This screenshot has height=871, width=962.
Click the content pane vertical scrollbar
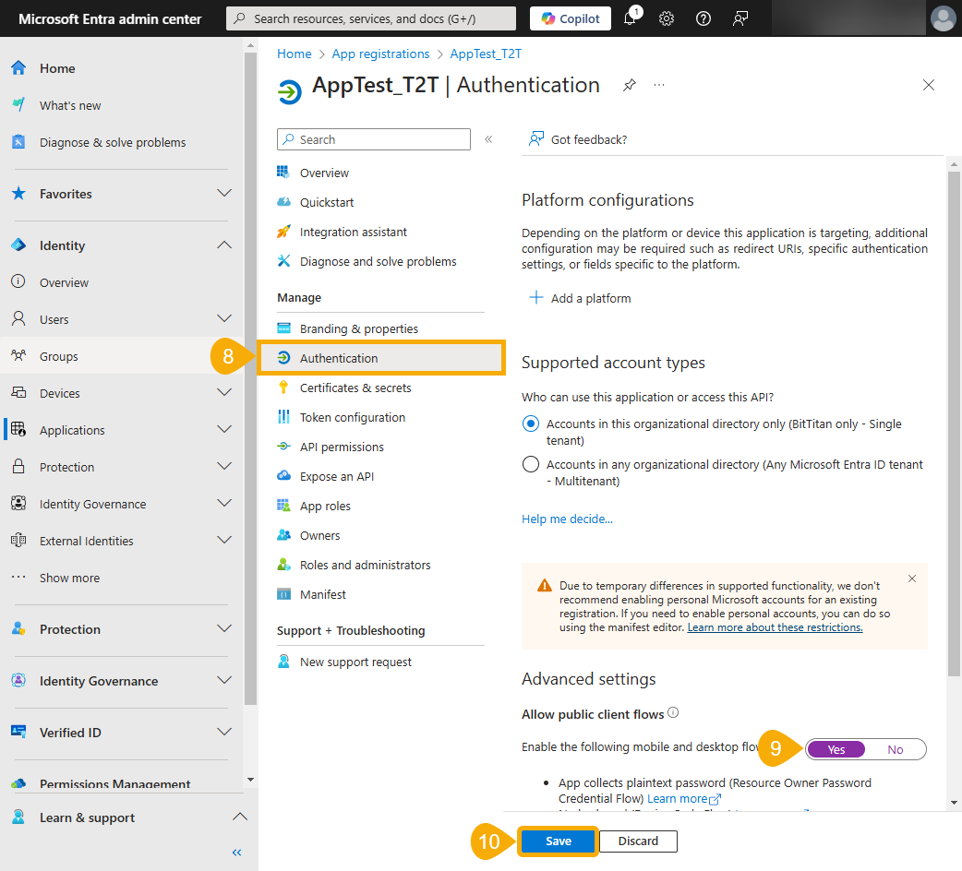[954, 423]
